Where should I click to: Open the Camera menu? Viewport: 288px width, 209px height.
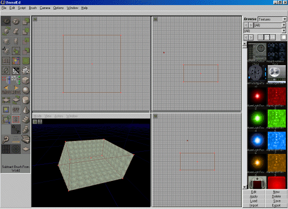45,8
